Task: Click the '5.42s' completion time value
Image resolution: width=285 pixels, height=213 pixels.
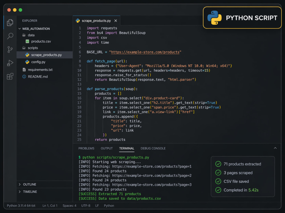Action: (253, 190)
